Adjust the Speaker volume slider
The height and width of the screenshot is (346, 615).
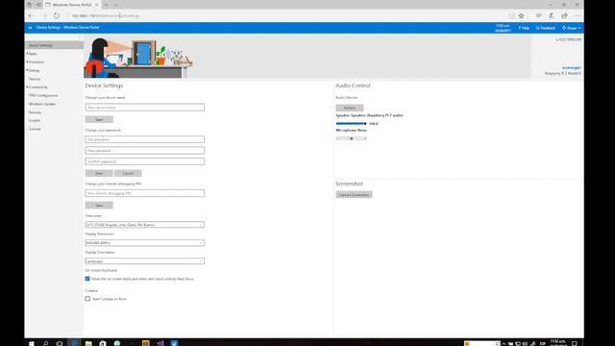pos(351,124)
